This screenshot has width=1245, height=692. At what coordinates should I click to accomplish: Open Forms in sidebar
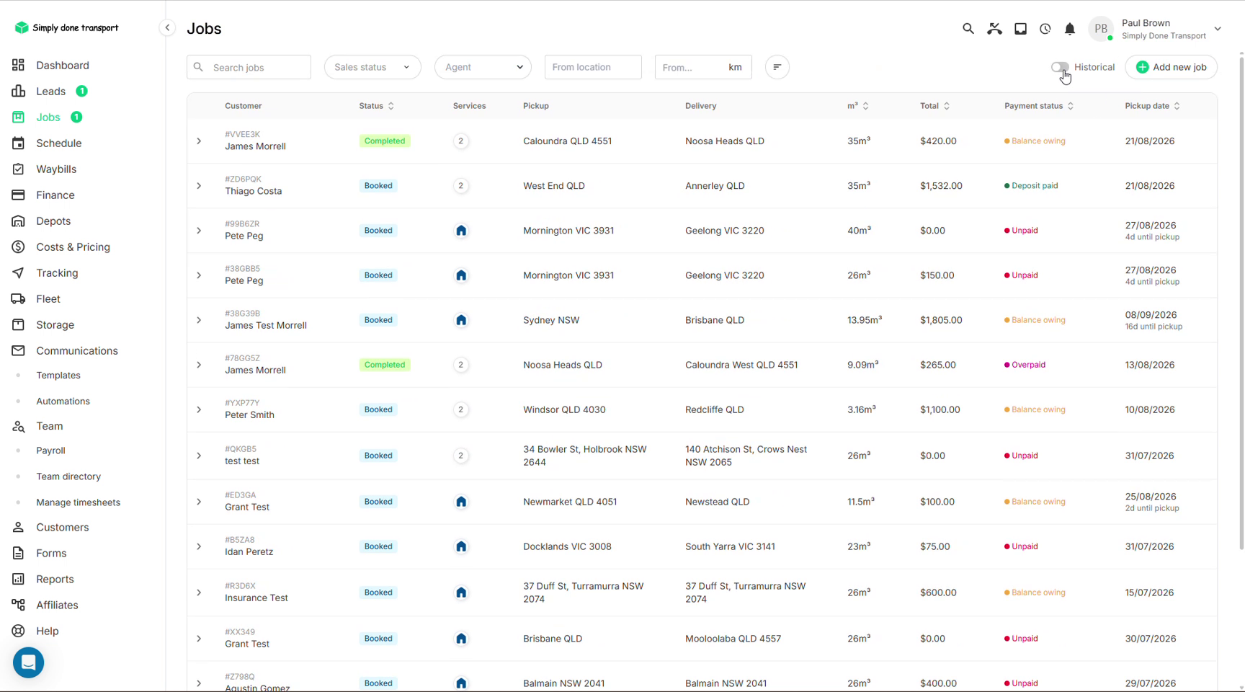pyautogui.click(x=51, y=553)
